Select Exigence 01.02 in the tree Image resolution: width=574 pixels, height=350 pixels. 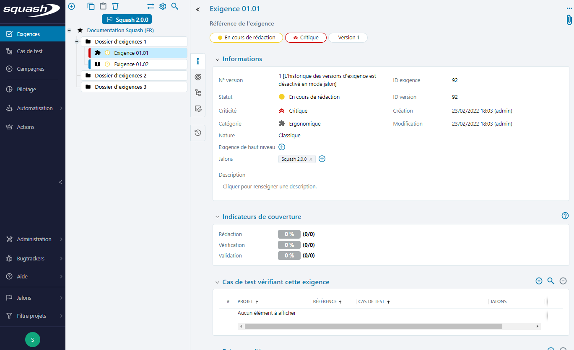(x=131, y=64)
